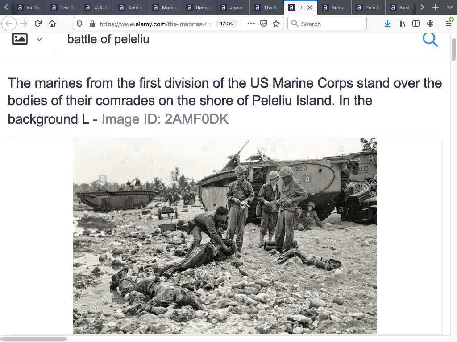Reload the current page

click(38, 24)
